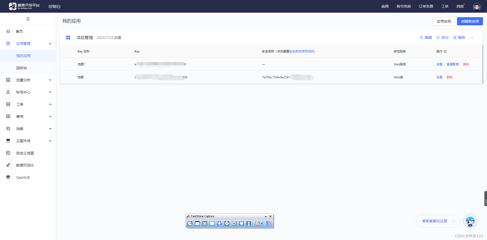Click the 云图市场 store icon
The image size is (487, 240).
point(8,141)
